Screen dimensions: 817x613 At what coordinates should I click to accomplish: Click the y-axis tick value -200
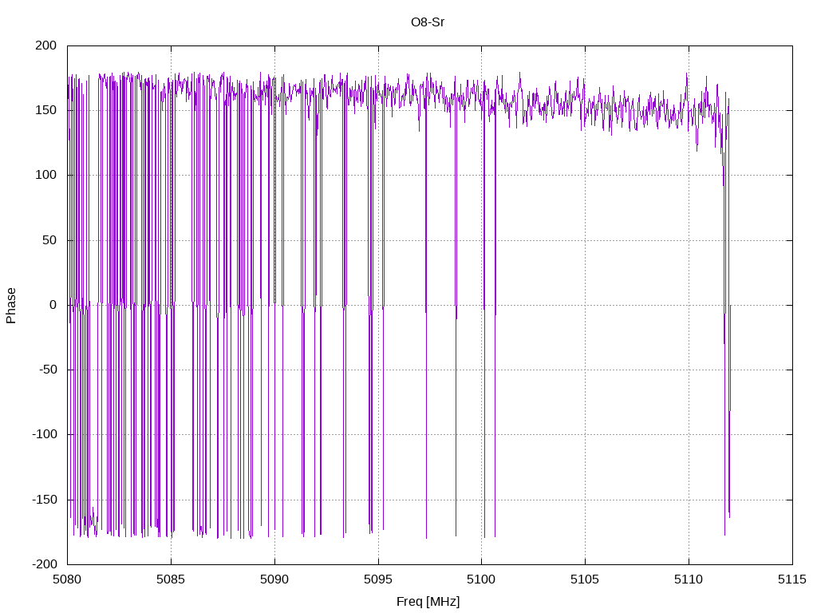click(x=45, y=564)
